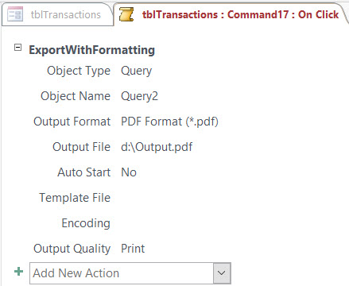Screen dimensions: 349x286
Task: Collapse the ExportWithFormatting action
Action: (x=17, y=48)
